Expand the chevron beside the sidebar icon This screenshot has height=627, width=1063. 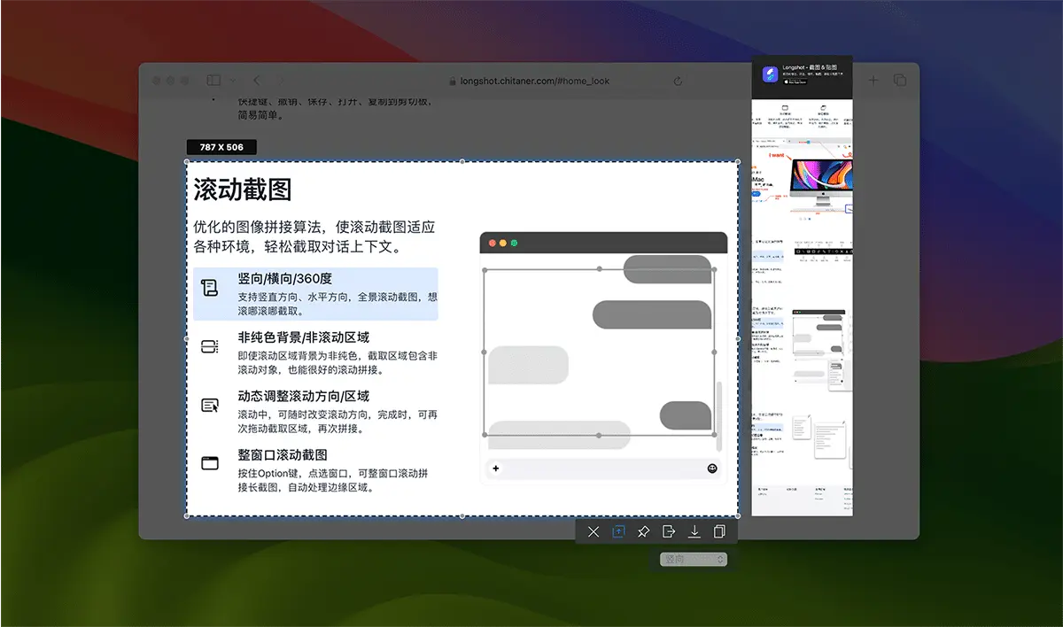point(232,80)
